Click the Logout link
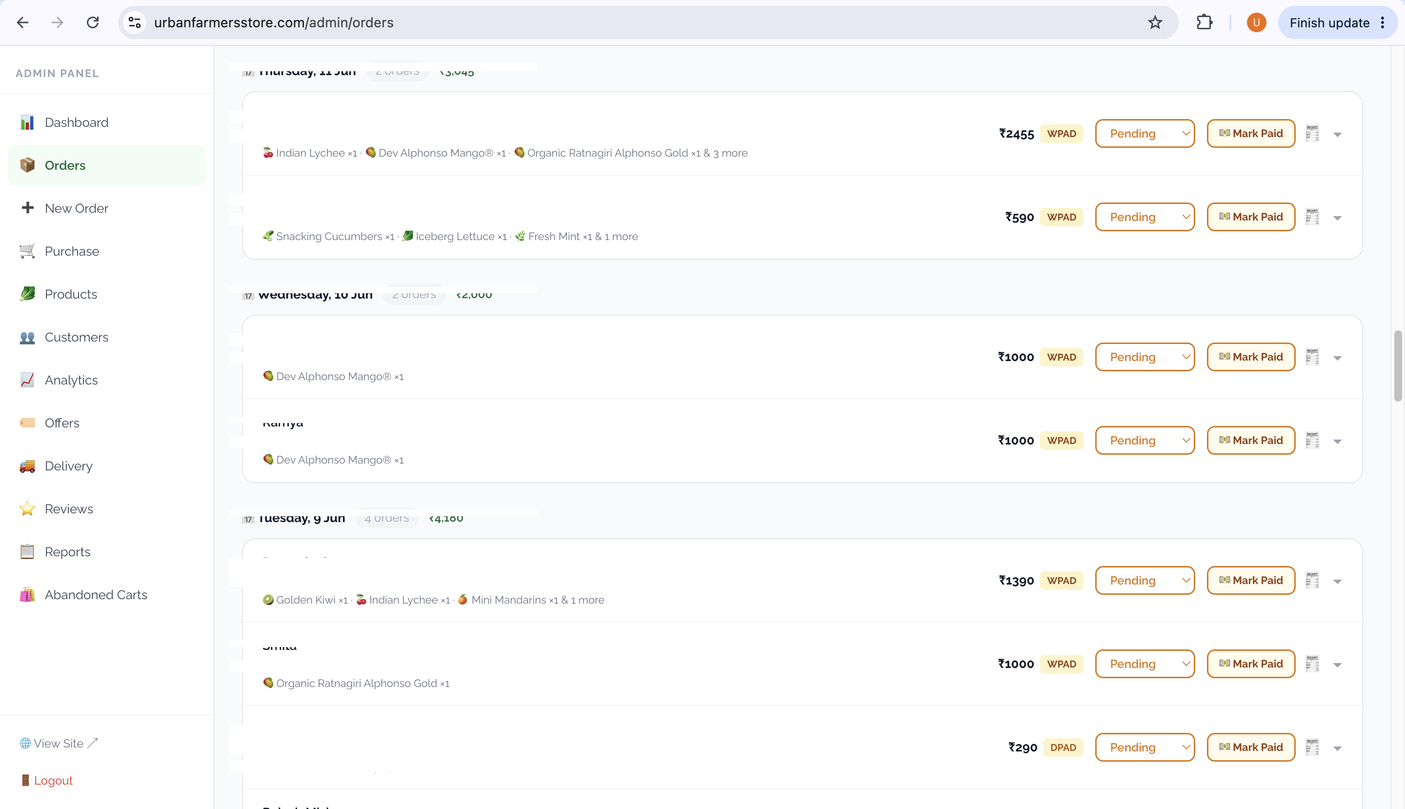 click(47, 781)
